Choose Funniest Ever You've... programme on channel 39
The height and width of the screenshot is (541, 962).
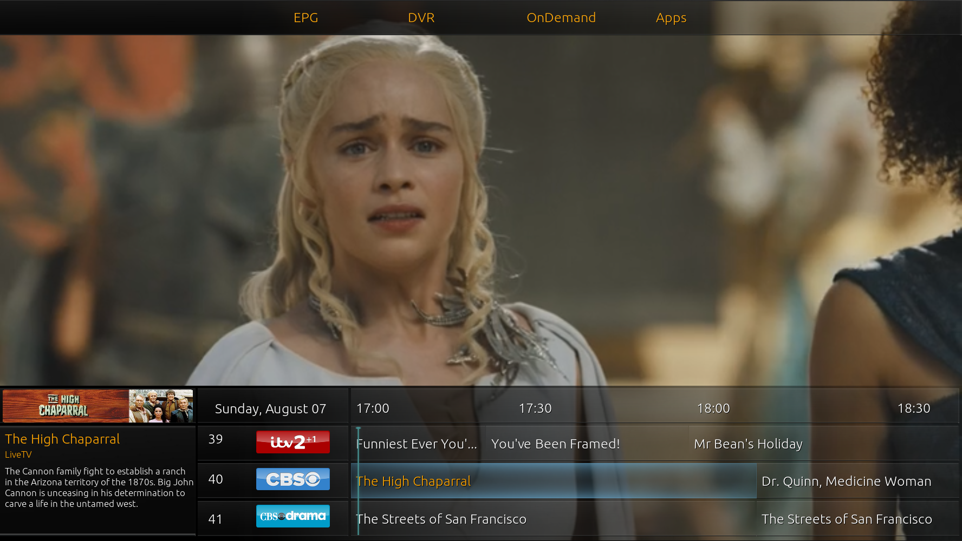[x=418, y=444]
